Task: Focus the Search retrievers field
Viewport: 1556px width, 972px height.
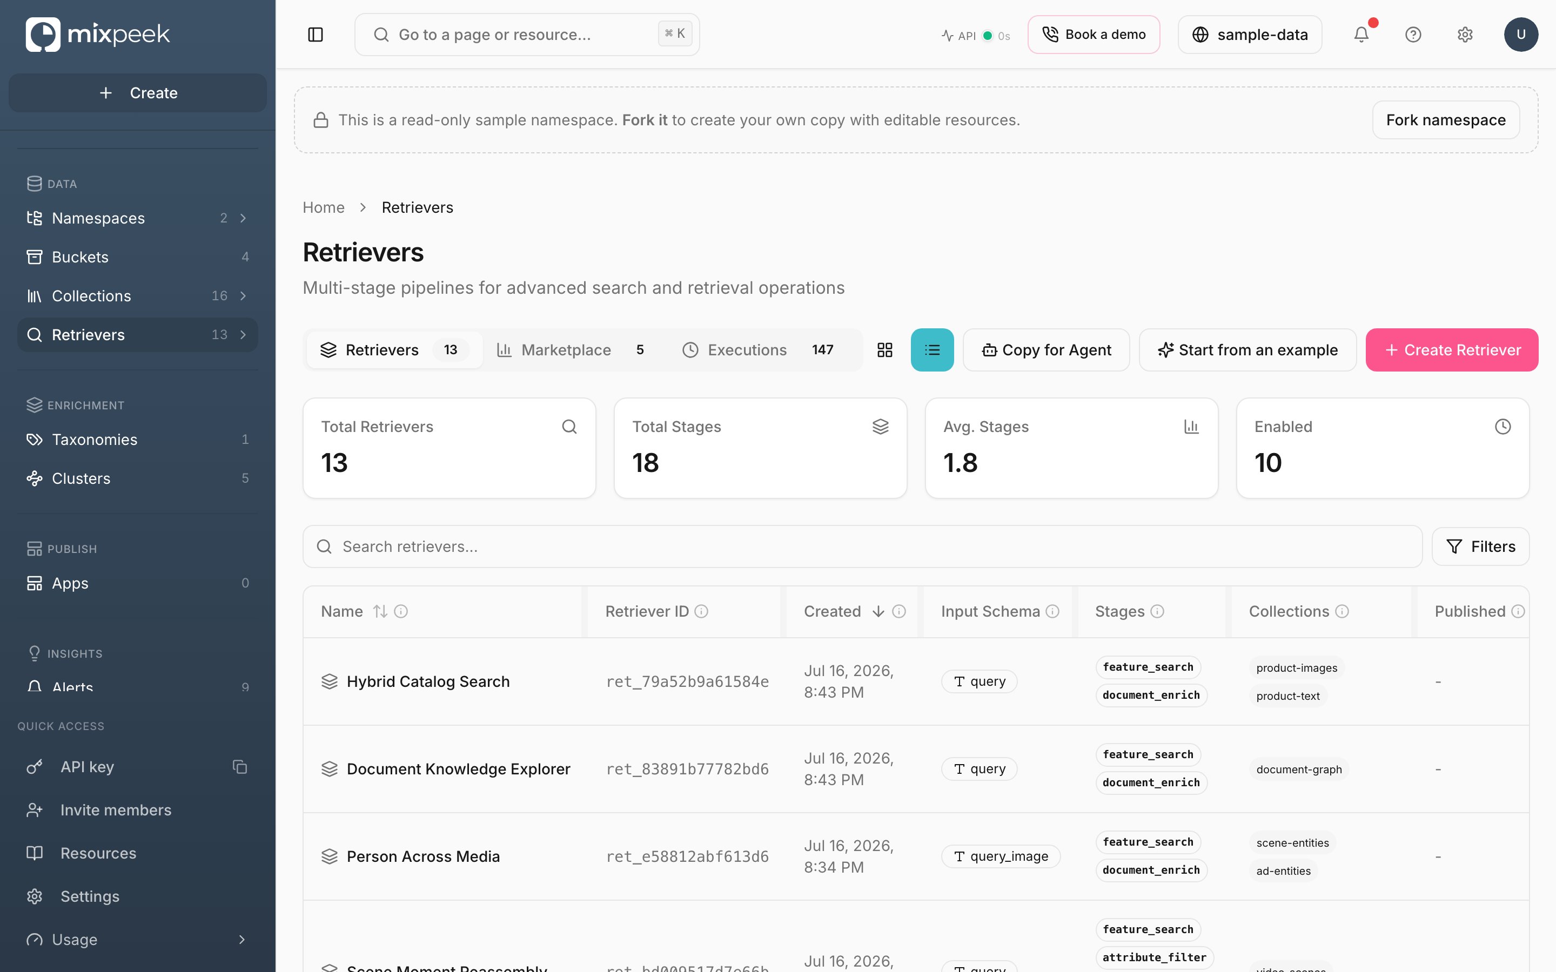Action: coord(862,546)
